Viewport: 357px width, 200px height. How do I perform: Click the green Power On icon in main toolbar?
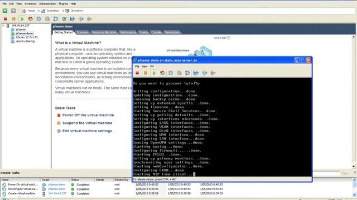pos(22,19)
